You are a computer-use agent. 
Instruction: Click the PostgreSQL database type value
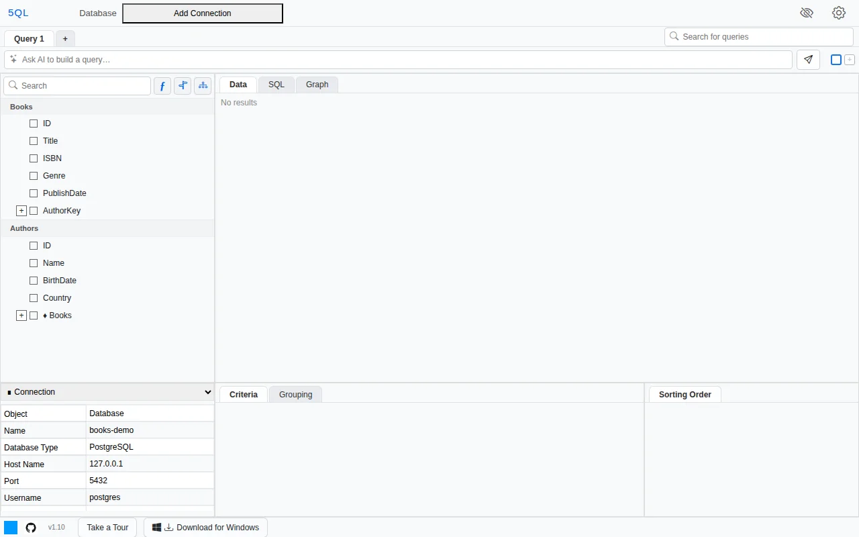[x=150, y=447]
